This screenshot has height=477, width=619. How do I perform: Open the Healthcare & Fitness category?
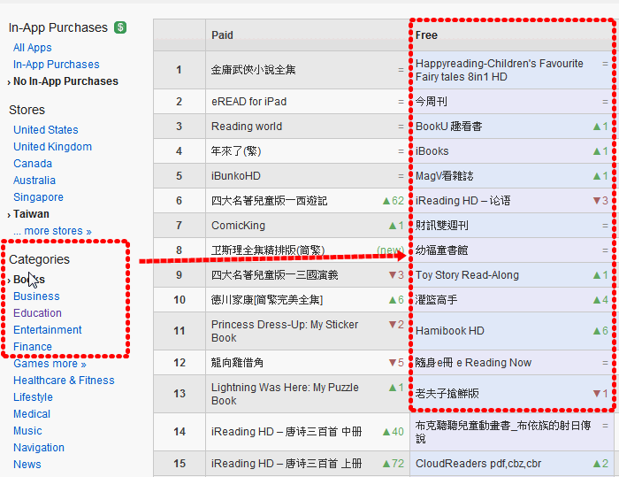point(64,381)
